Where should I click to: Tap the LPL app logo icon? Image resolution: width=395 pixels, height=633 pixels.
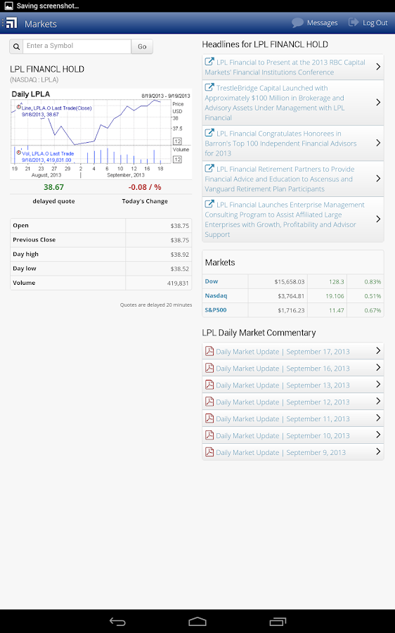12,23
